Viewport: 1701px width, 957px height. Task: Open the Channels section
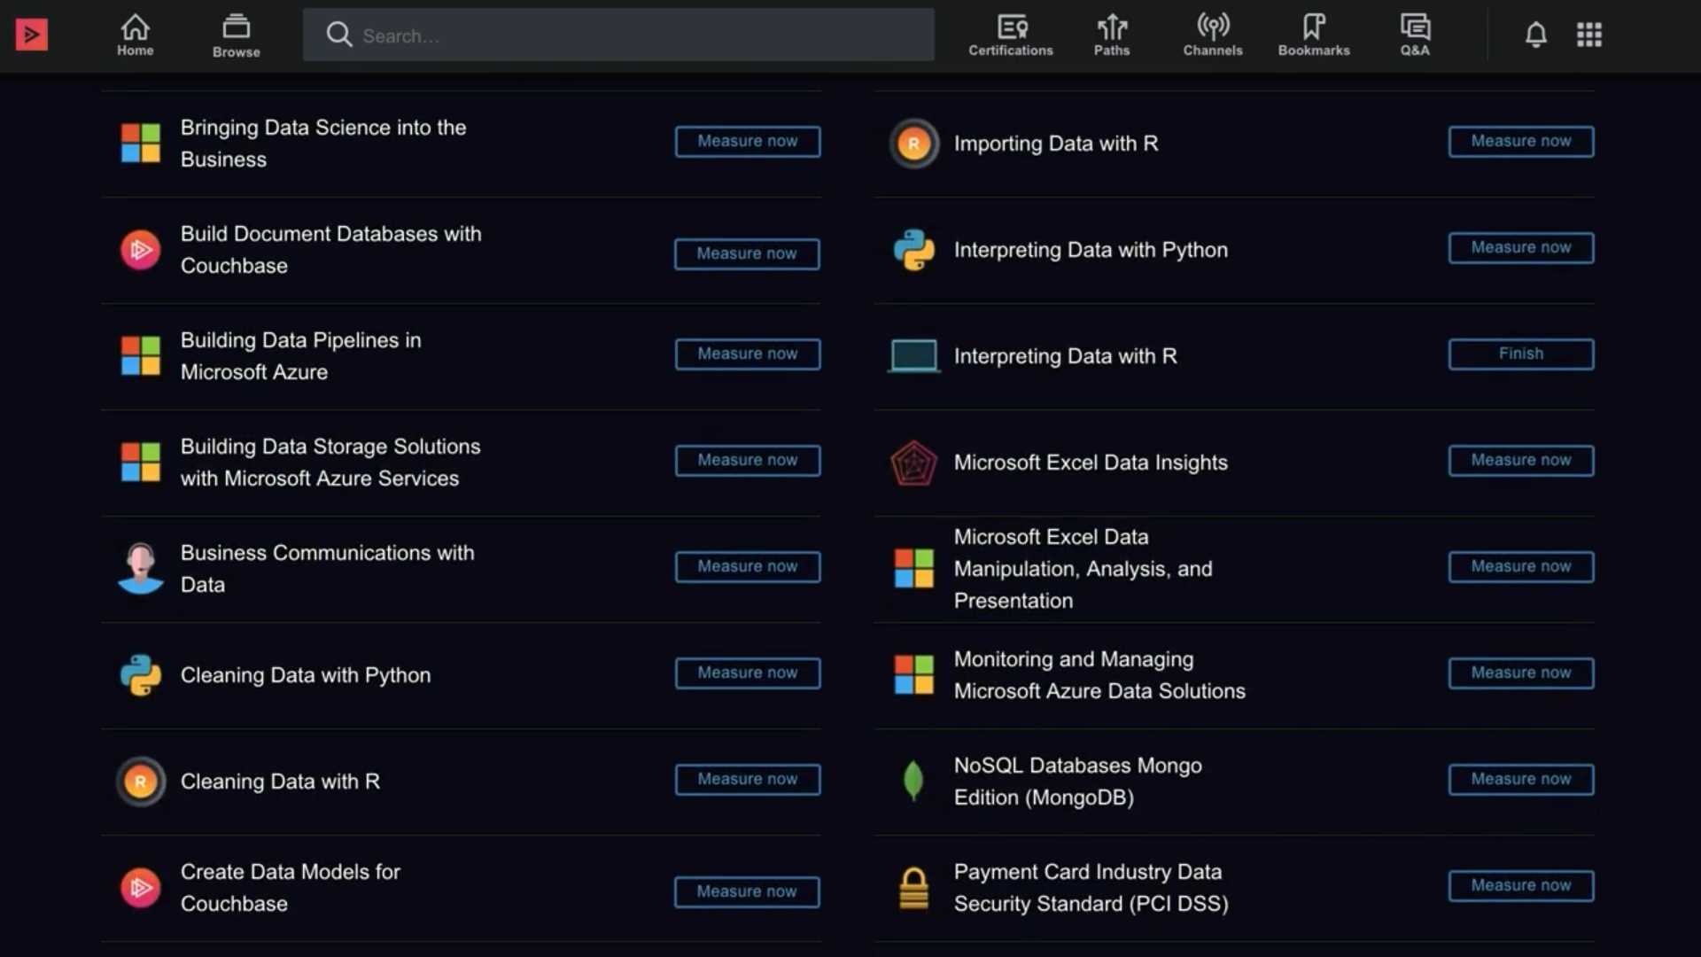tap(1213, 35)
